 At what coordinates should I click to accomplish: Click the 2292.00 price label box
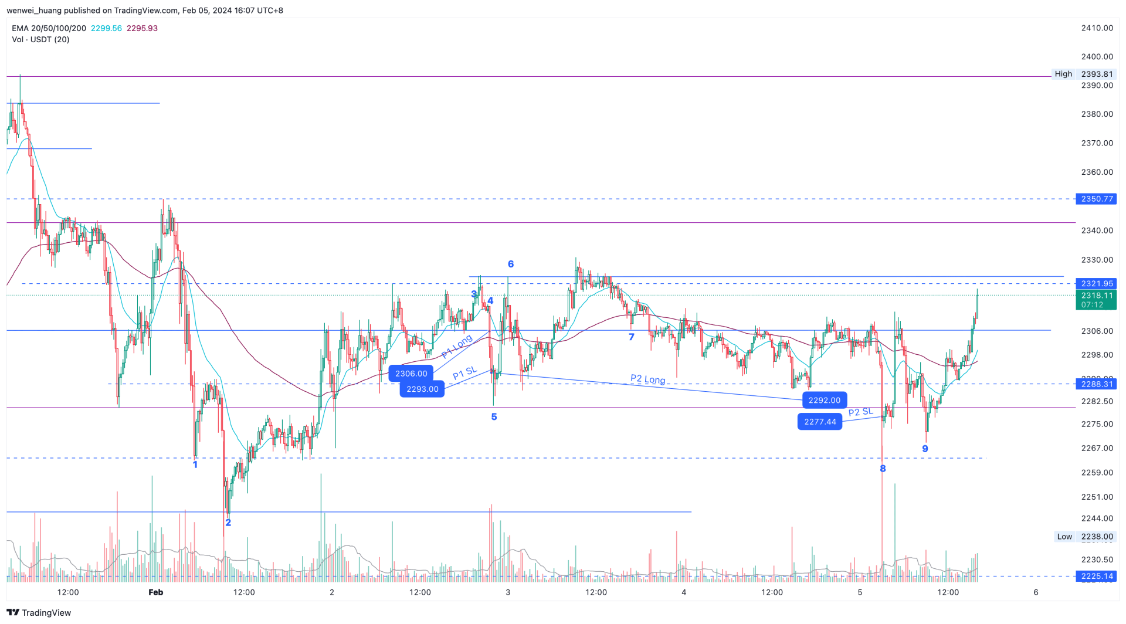(824, 401)
